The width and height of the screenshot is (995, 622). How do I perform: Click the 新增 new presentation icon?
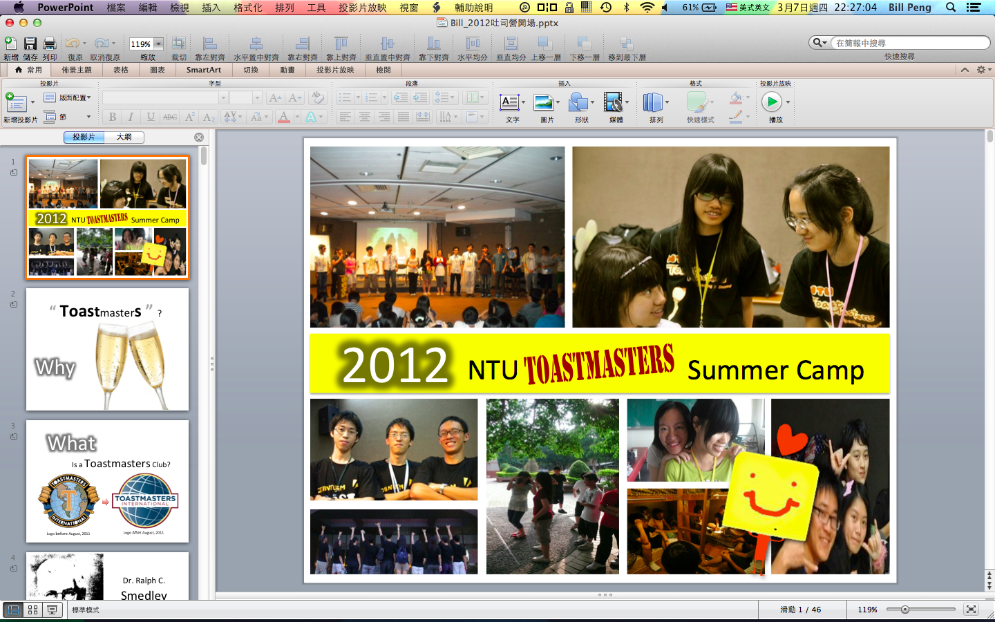coord(11,44)
